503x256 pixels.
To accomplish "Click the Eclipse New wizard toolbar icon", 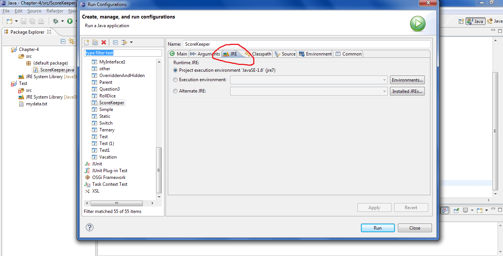I will tap(9, 21).
